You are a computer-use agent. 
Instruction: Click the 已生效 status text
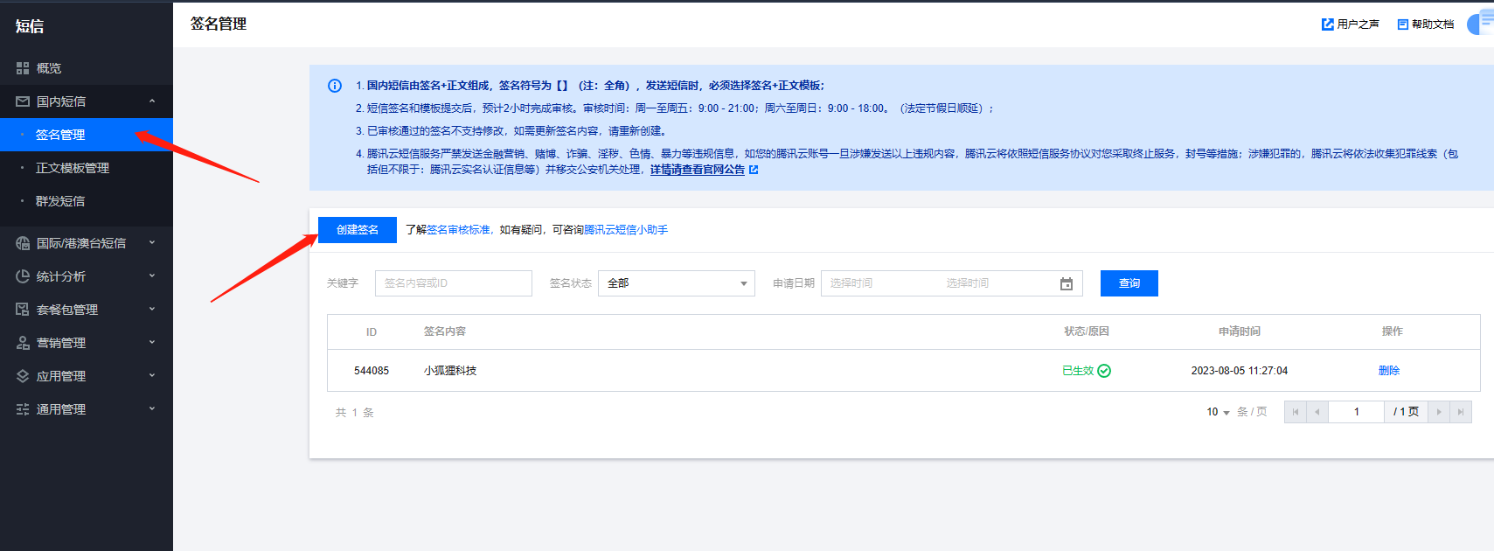pos(1078,371)
